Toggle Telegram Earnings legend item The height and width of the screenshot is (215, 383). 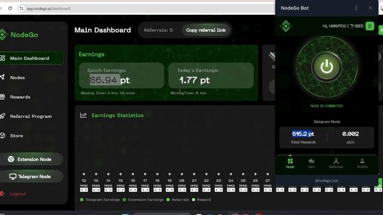[100, 199]
